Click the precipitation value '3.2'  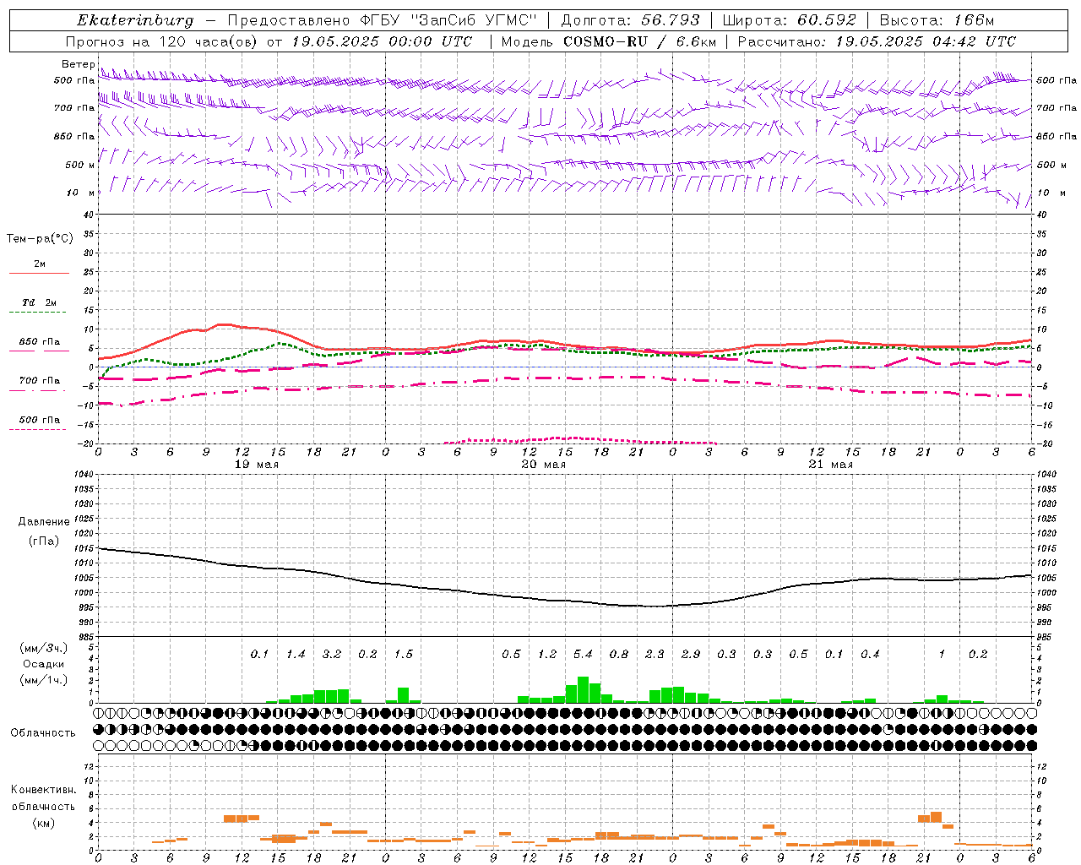pos(331,655)
